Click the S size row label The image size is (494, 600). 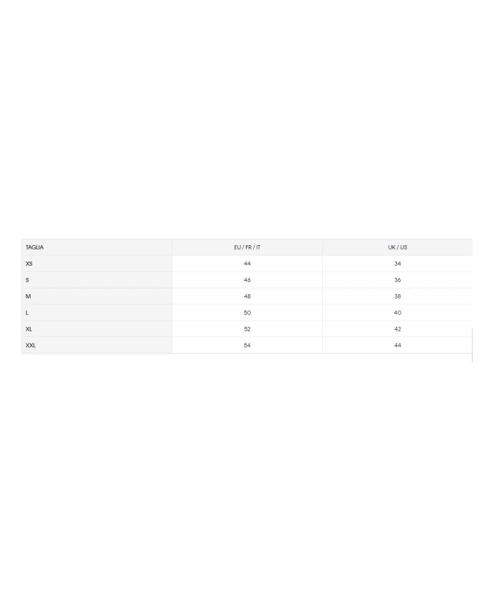(x=27, y=280)
